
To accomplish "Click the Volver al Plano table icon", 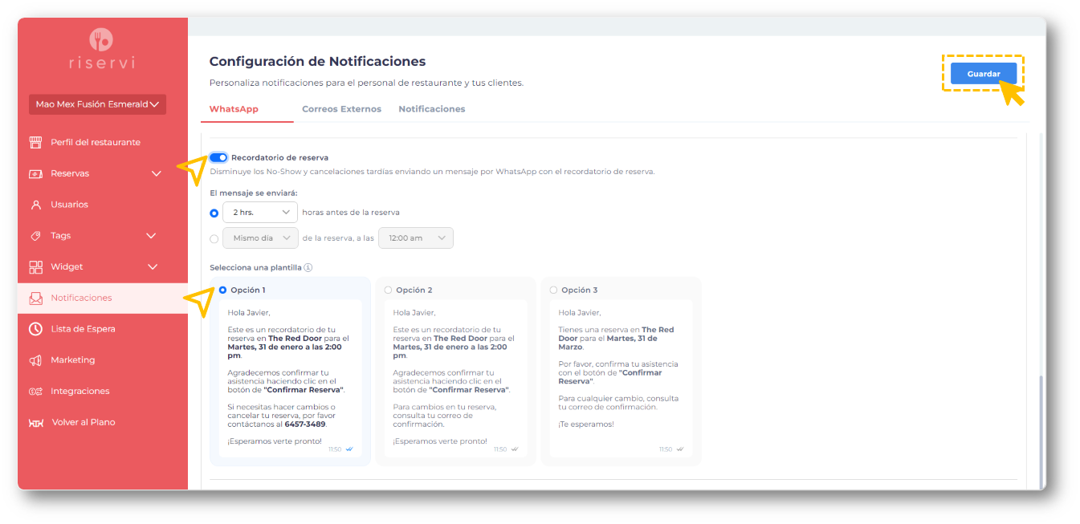I will [36, 423].
